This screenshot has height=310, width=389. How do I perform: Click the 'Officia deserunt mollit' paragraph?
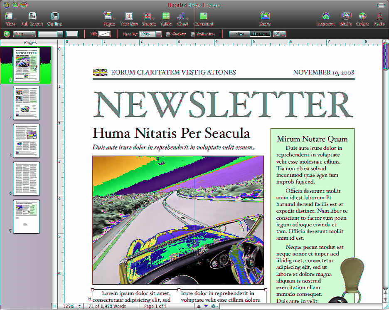point(312,214)
